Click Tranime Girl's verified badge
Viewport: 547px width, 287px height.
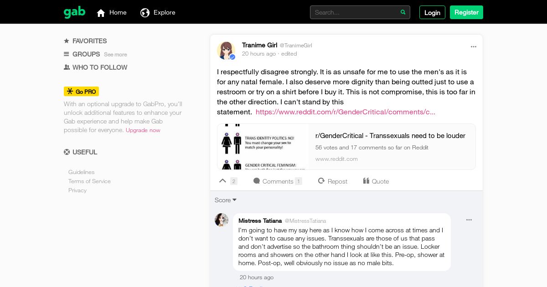point(232,57)
